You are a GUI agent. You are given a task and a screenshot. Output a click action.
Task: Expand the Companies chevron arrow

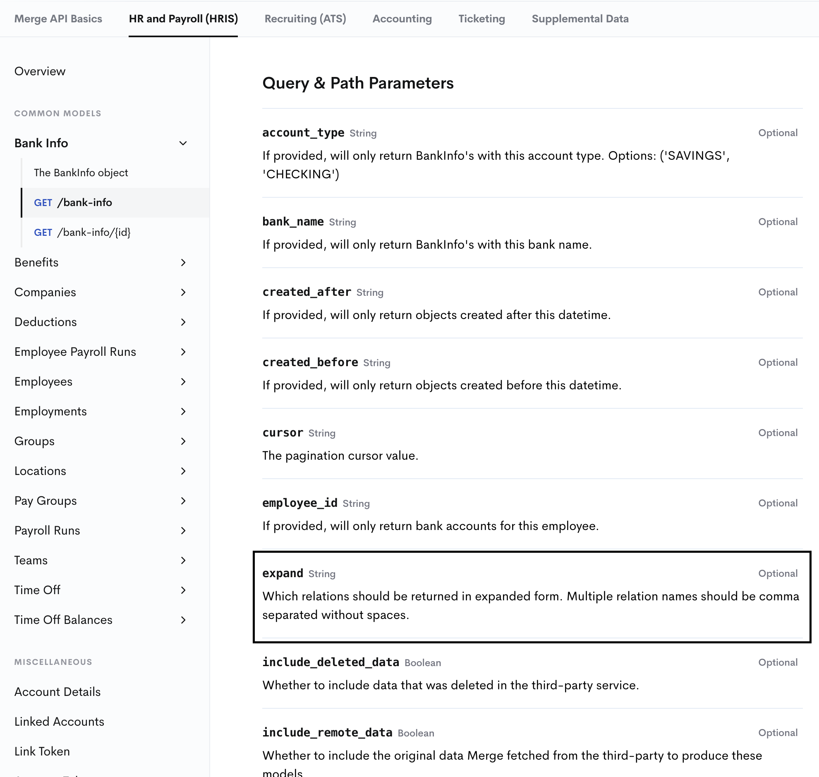tap(183, 293)
